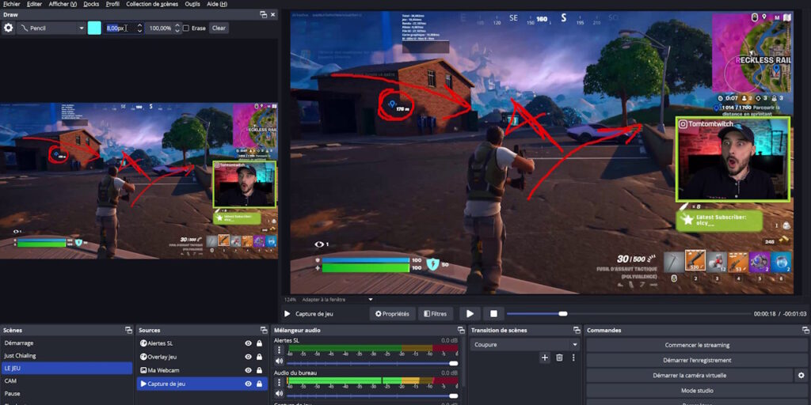Viewport: 811px width, 405px height.
Task: Lock toggle for Ma Webcam source
Action: (259, 370)
